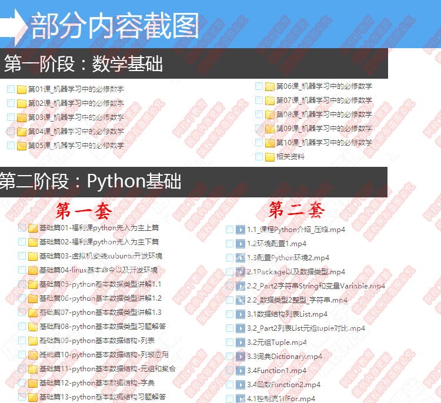Tick checkbox for 基础篇08-python基本数据类型习题解答
441x403 pixels.
click(x=22, y=326)
